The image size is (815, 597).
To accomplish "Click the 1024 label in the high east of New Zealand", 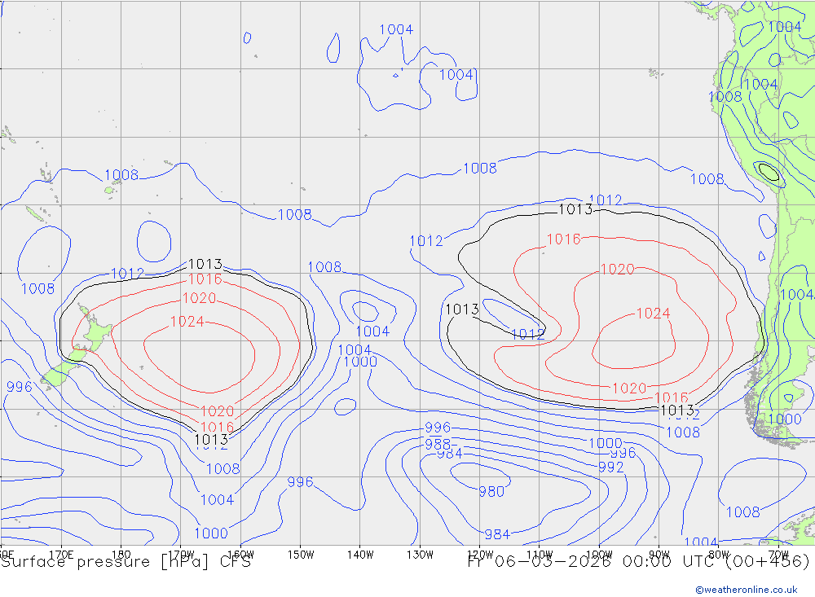I will click(187, 322).
